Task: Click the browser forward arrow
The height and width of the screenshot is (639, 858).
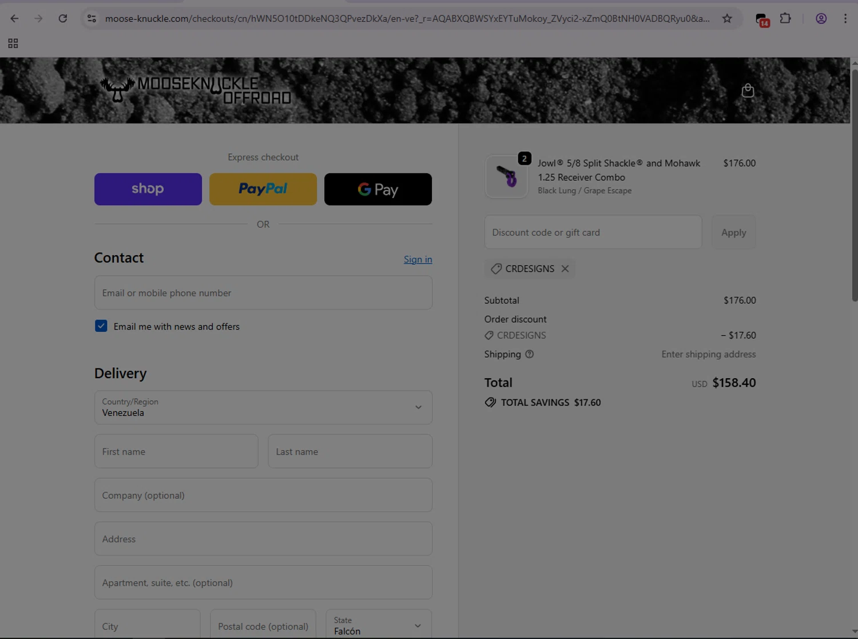Action: click(x=38, y=18)
